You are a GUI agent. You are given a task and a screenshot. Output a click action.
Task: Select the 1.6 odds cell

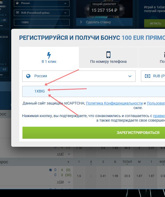[x=79, y=176]
